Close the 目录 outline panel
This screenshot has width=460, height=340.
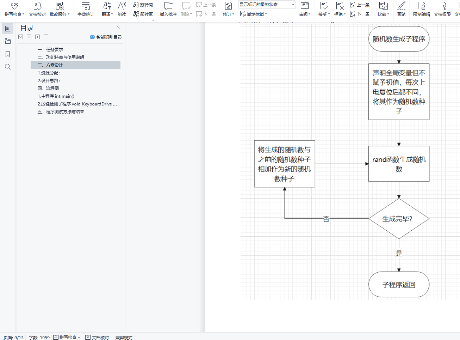point(118,28)
